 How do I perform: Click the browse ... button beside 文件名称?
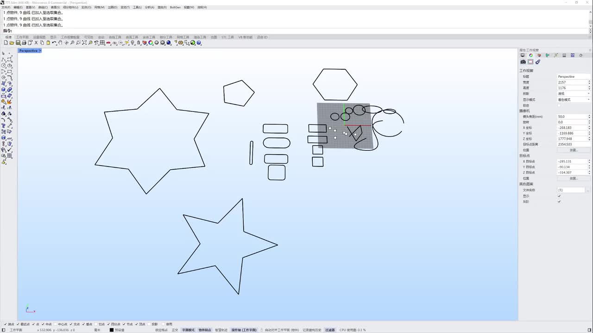[x=588, y=190]
